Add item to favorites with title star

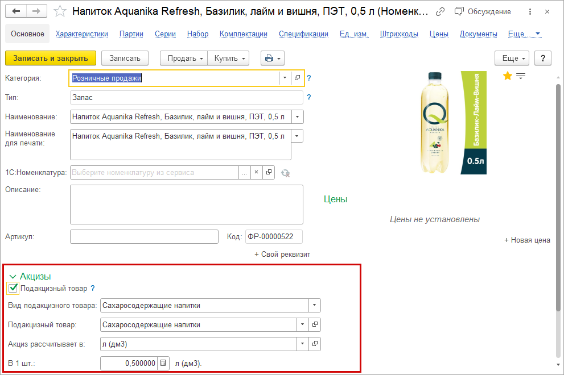pyautogui.click(x=60, y=11)
